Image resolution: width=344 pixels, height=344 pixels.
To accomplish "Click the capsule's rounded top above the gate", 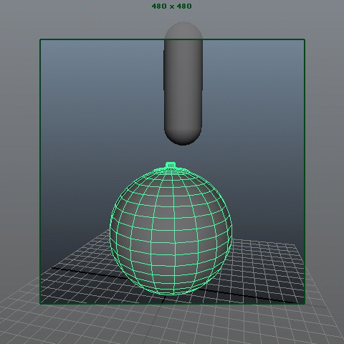I will (183, 31).
